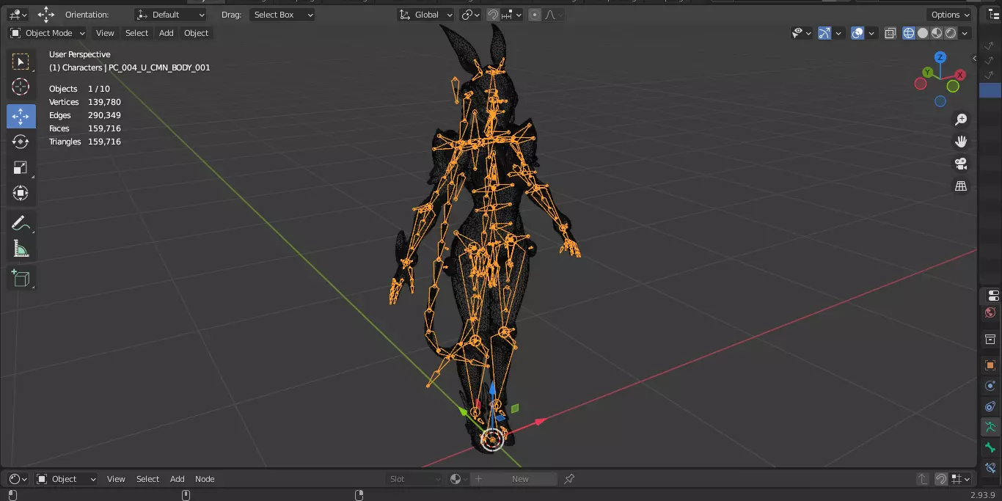
Task: Enable wireframe viewport shading
Action: [909, 33]
